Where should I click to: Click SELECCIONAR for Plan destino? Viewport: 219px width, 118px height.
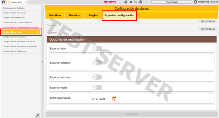coord(208,29)
